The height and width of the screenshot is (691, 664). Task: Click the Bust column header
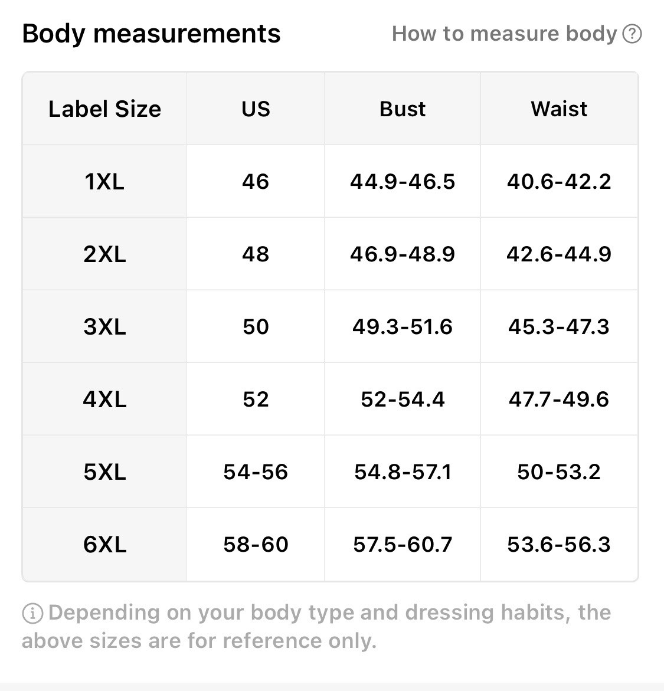click(x=403, y=109)
